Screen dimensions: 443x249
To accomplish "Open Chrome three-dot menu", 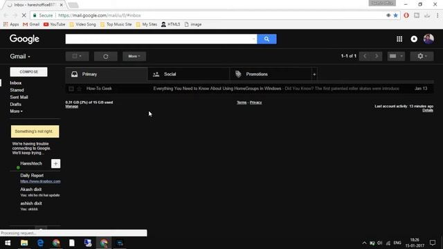I will pyautogui.click(x=437, y=15).
